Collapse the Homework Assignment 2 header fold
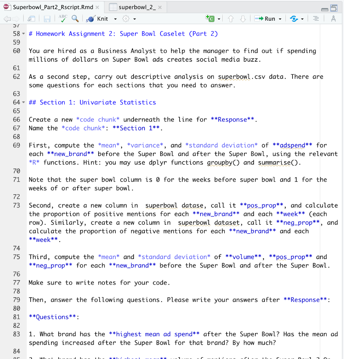The height and width of the screenshot is (359, 344). [23, 34]
